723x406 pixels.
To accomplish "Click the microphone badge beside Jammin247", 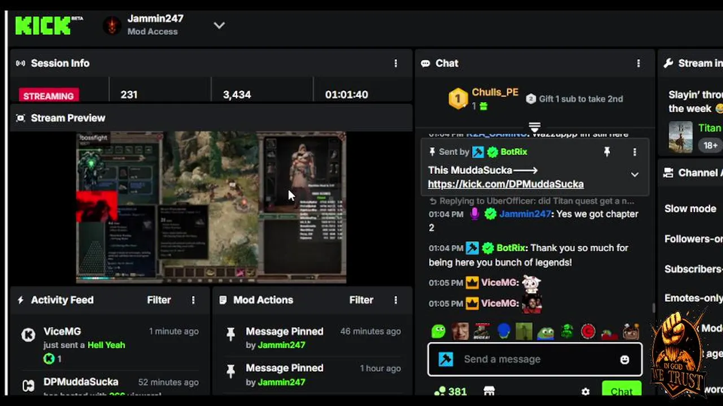I will [474, 214].
